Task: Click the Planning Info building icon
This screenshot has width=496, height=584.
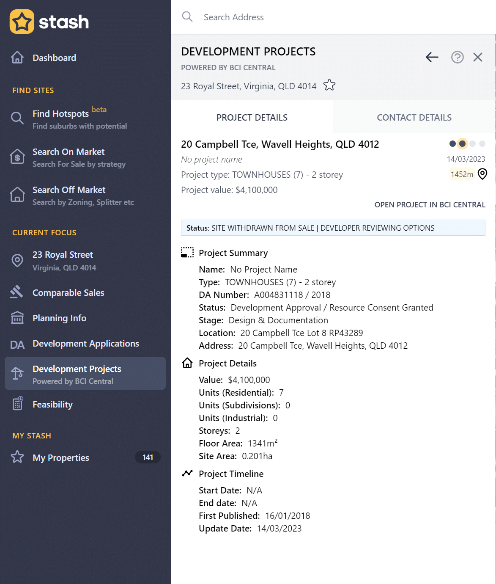Action: click(x=17, y=317)
